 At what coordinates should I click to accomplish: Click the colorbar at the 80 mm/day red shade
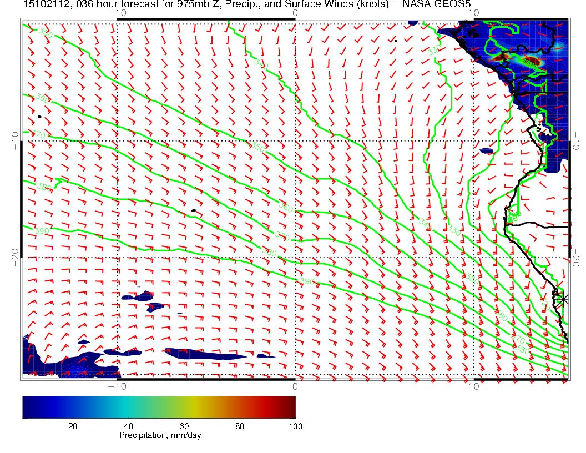click(240, 406)
